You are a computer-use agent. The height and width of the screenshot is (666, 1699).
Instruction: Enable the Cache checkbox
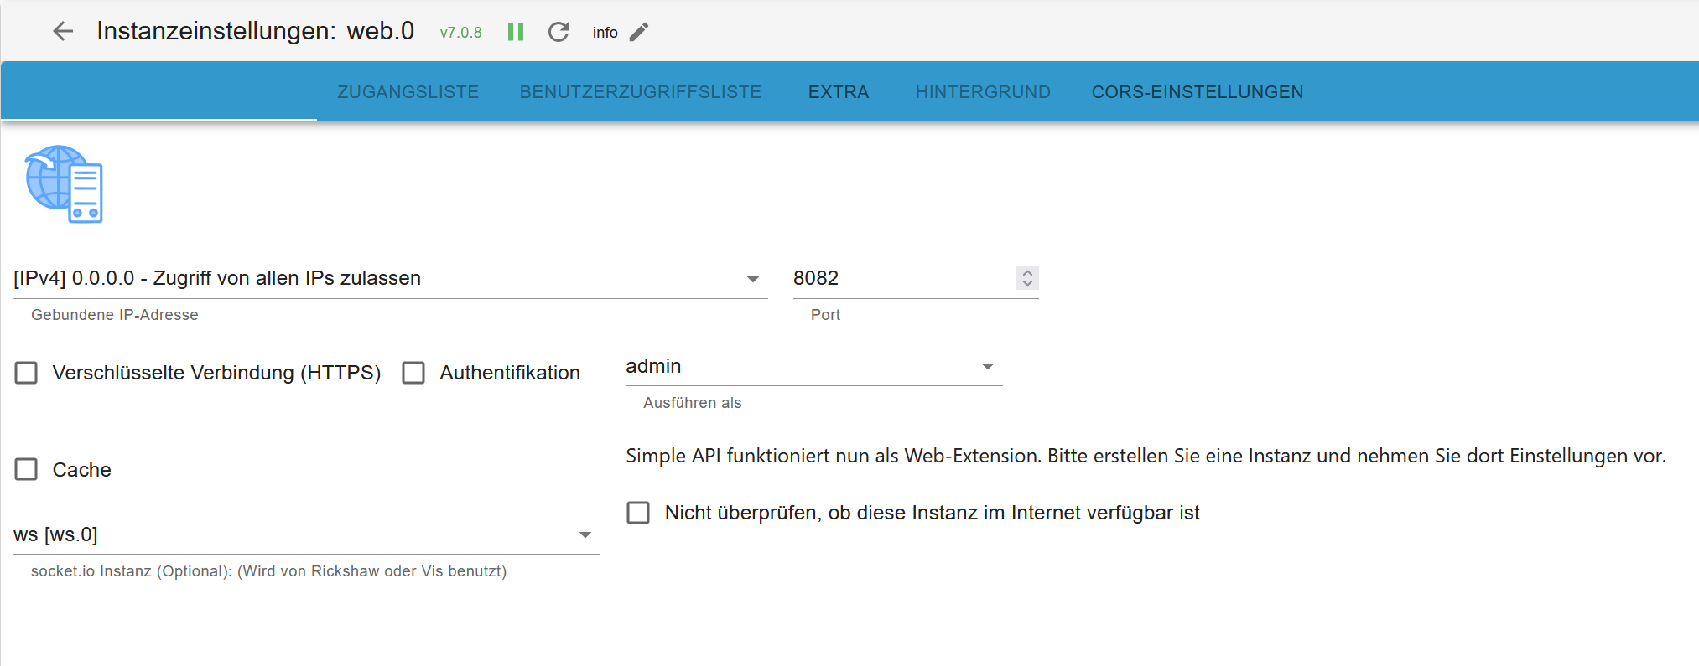click(27, 469)
